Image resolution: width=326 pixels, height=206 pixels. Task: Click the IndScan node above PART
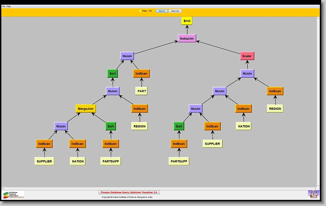coord(141,74)
